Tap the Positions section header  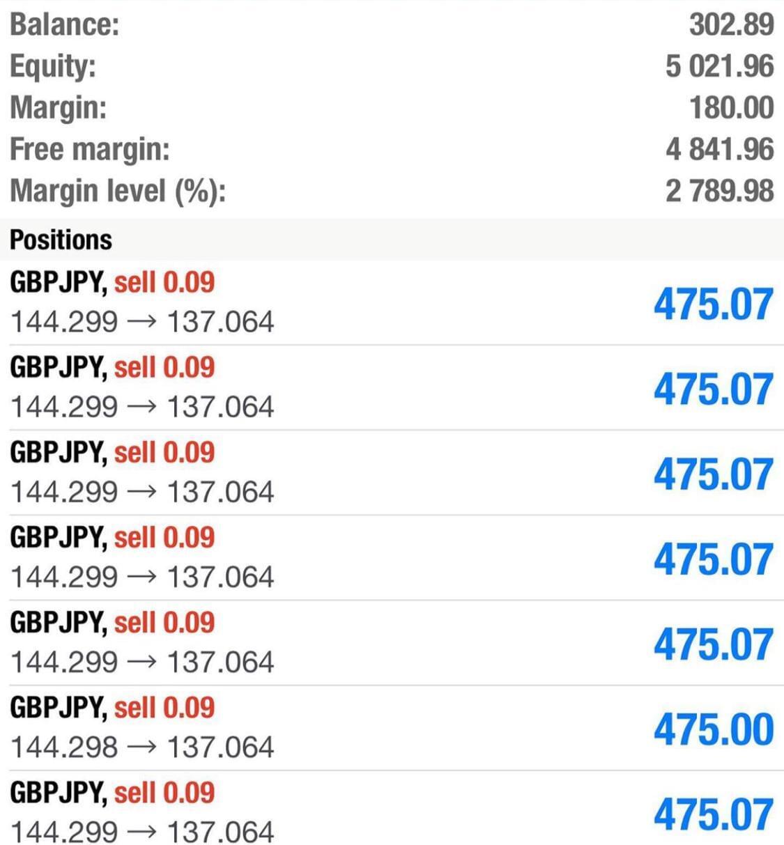click(x=61, y=240)
